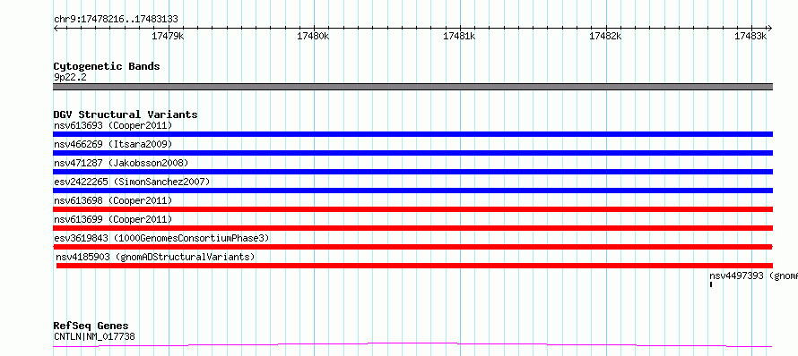Open the nsv4497393 variant label
Viewport: 798px width, 356px height.
pos(754,275)
